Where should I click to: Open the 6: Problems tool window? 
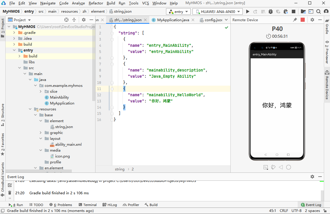(x=61, y=205)
